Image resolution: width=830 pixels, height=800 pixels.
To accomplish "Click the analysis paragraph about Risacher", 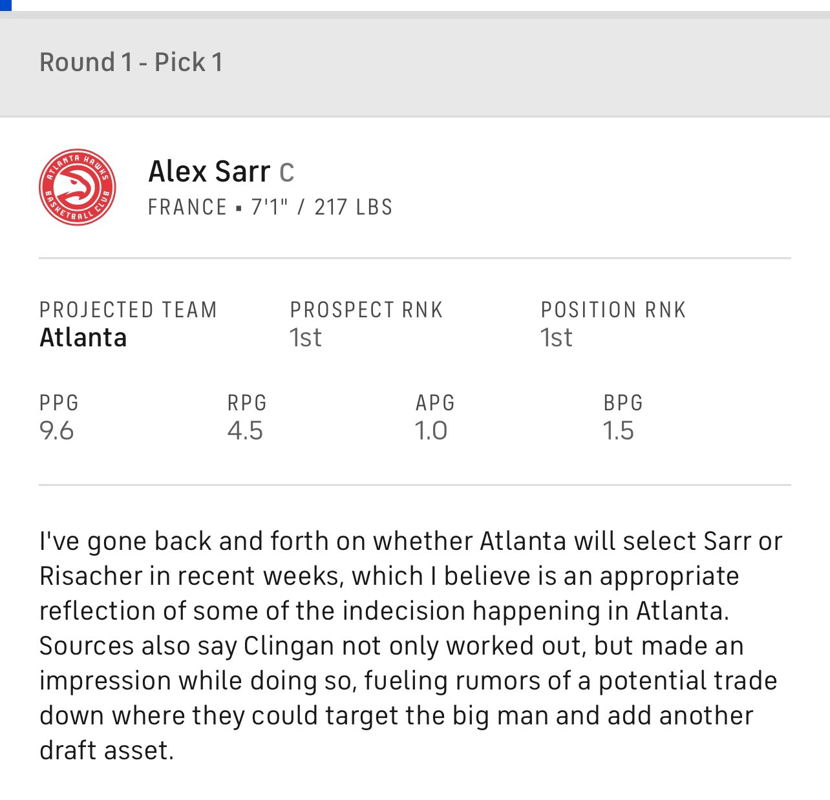I will point(411,646).
